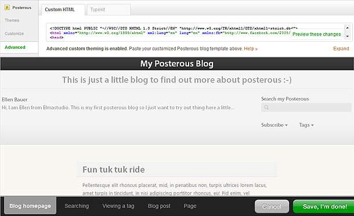Screen dimensions: 354x216
Task: Open the Subscribe dropdown
Action: [274, 125]
